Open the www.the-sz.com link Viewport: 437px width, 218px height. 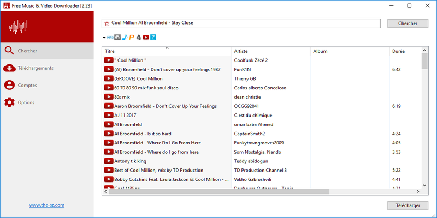coord(47,205)
